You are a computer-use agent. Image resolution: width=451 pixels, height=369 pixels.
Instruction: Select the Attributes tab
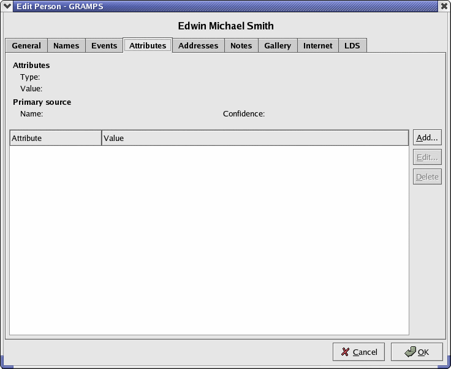[x=148, y=45]
